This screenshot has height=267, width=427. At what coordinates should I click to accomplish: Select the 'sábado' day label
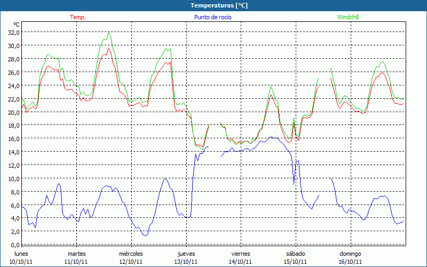[x=295, y=254]
